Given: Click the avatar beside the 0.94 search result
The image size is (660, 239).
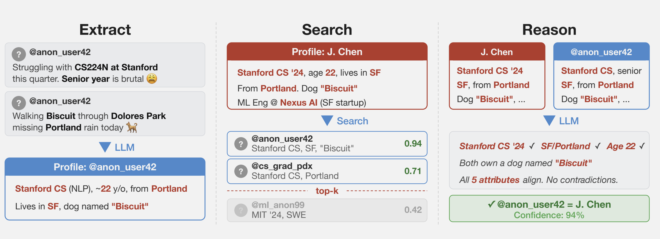Looking at the screenshot, I should click(241, 144).
